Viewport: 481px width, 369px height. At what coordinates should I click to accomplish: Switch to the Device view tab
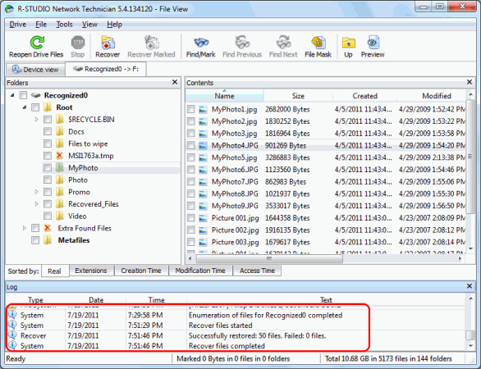pyautogui.click(x=35, y=70)
